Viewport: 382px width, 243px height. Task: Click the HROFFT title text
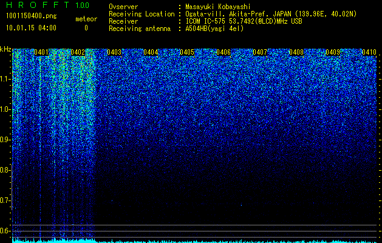pyautogui.click(x=38, y=5)
